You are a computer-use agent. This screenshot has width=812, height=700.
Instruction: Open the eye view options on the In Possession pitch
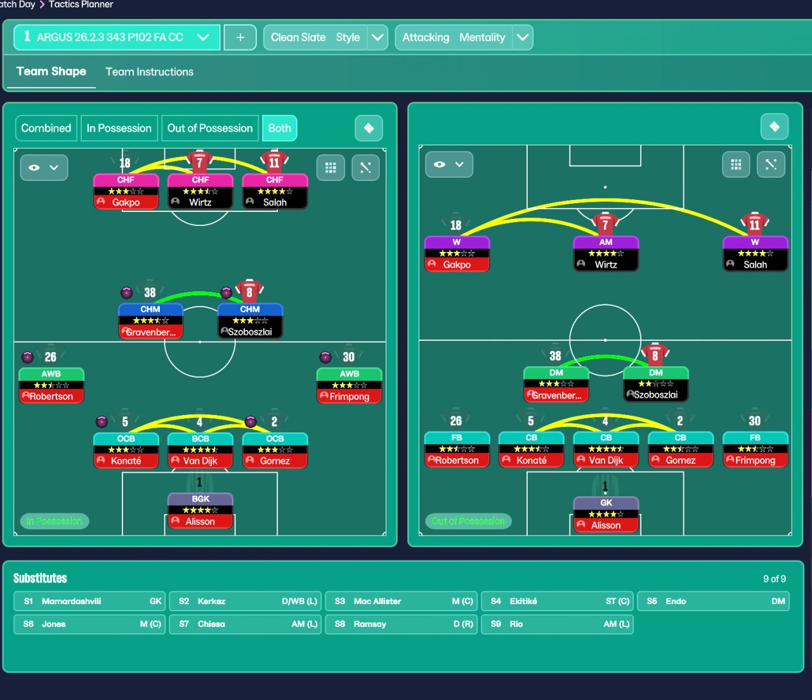44,168
